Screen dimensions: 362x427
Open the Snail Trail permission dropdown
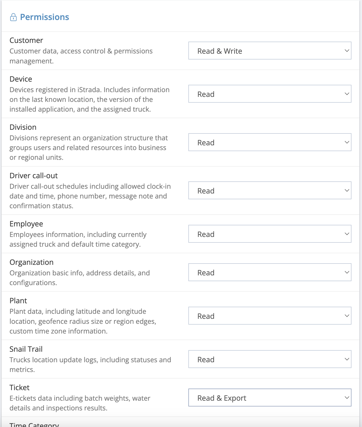tap(270, 359)
